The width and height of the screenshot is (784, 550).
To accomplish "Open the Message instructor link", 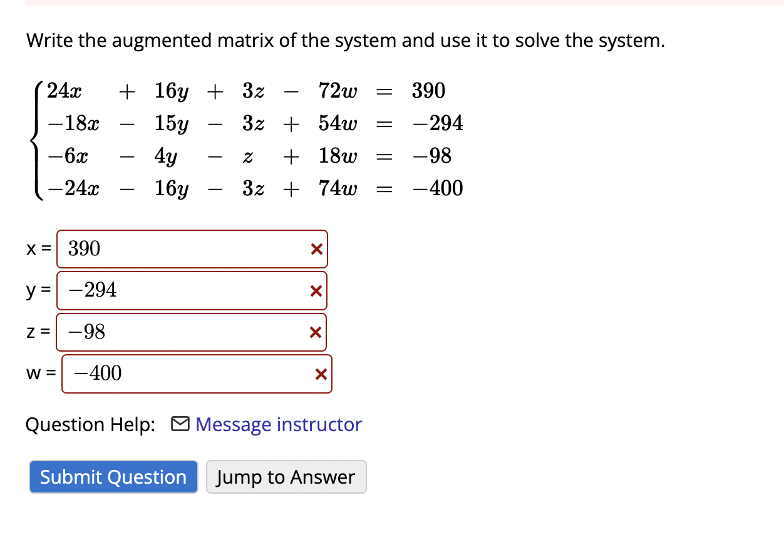I will click(278, 424).
